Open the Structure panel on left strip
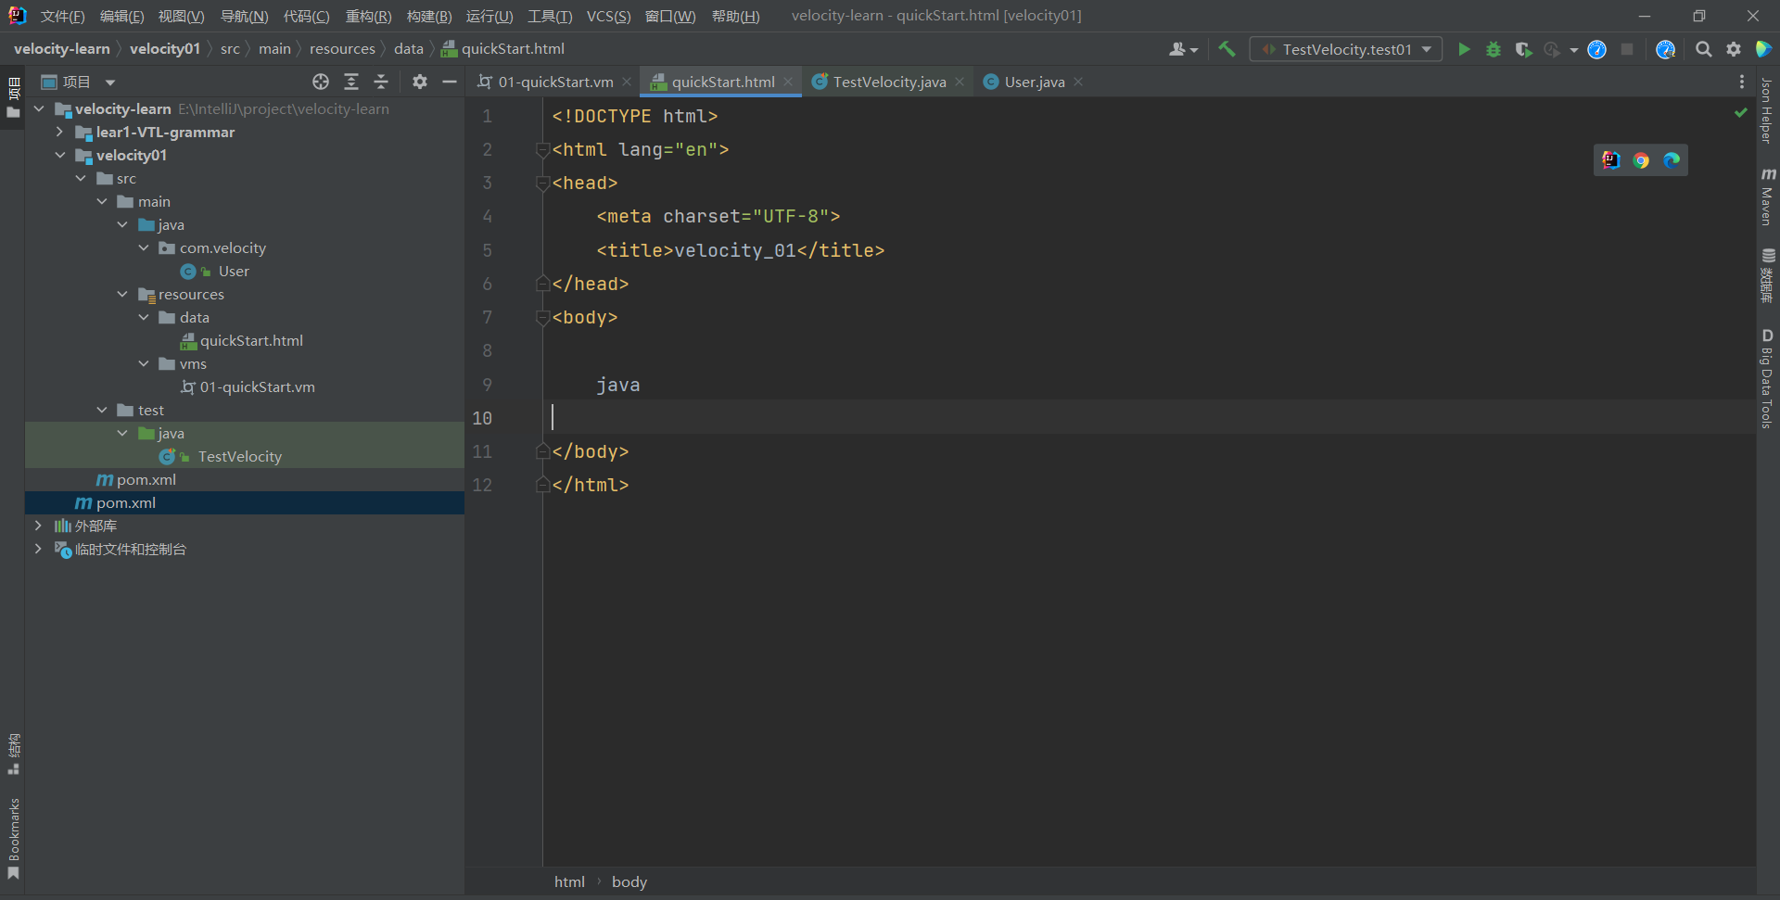 coord(13,754)
